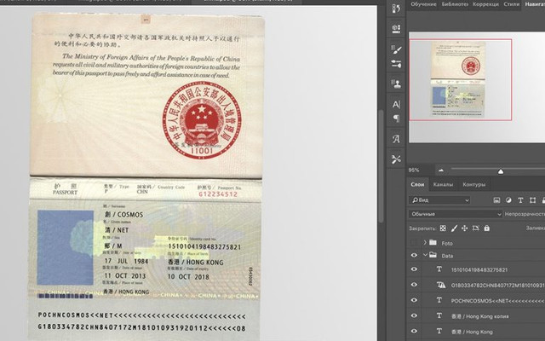Image resolution: width=545 pixels, height=341 pixels.
Task: Prevent artboard auto-nesting lock icon
Action: pos(475,228)
